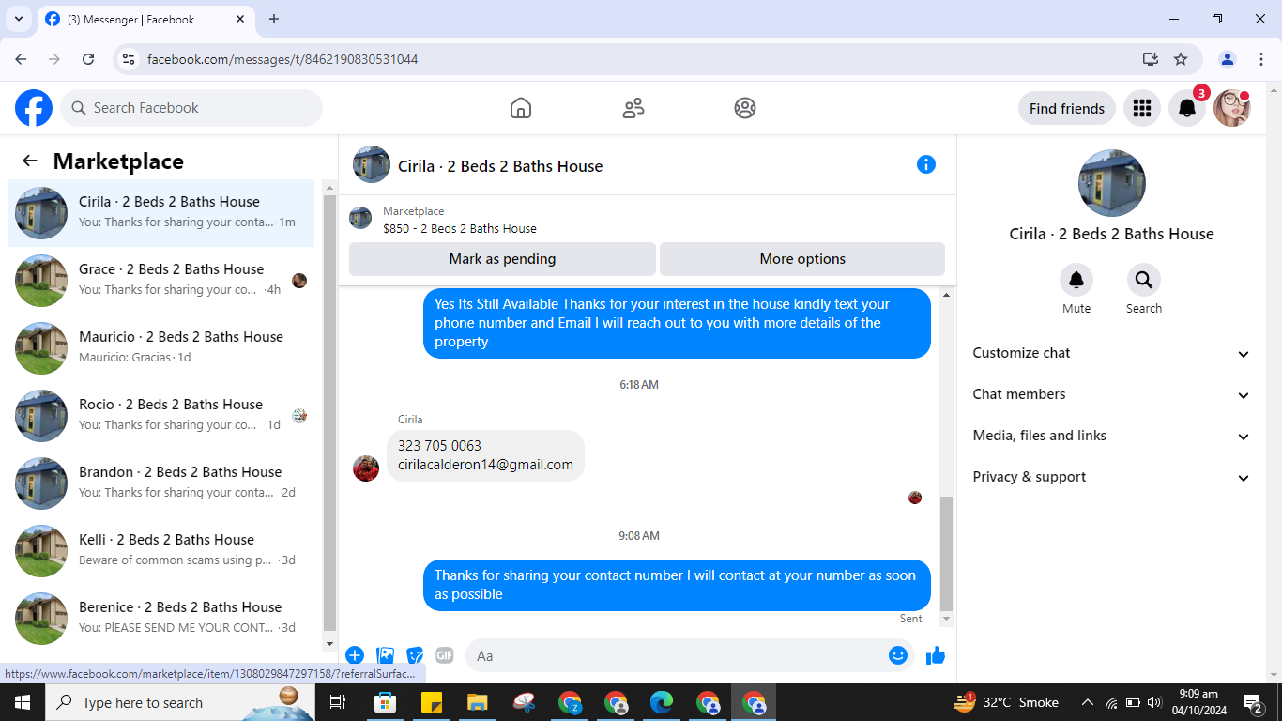The height and width of the screenshot is (721, 1282).
Task: Open the Kelli conversation
Action: [x=161, y=551]
